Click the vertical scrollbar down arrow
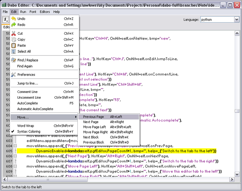242x191 pixels. (237, 175)
